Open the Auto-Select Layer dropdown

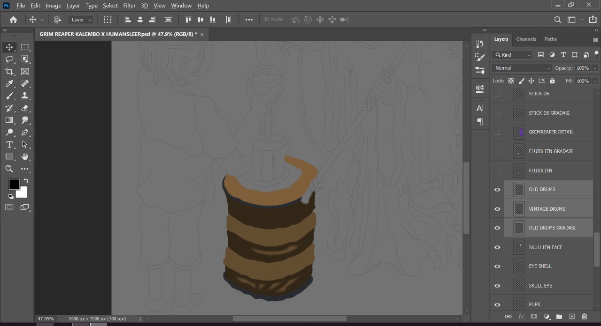82,20
